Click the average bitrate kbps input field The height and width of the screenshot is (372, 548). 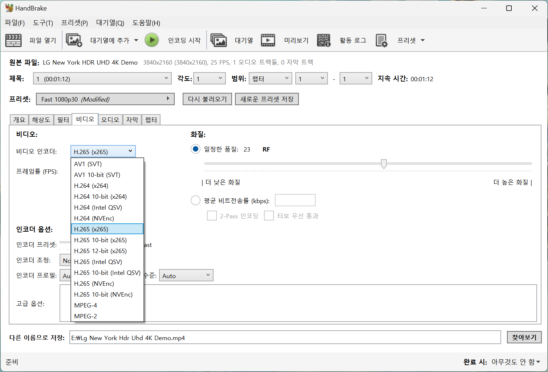295,200
